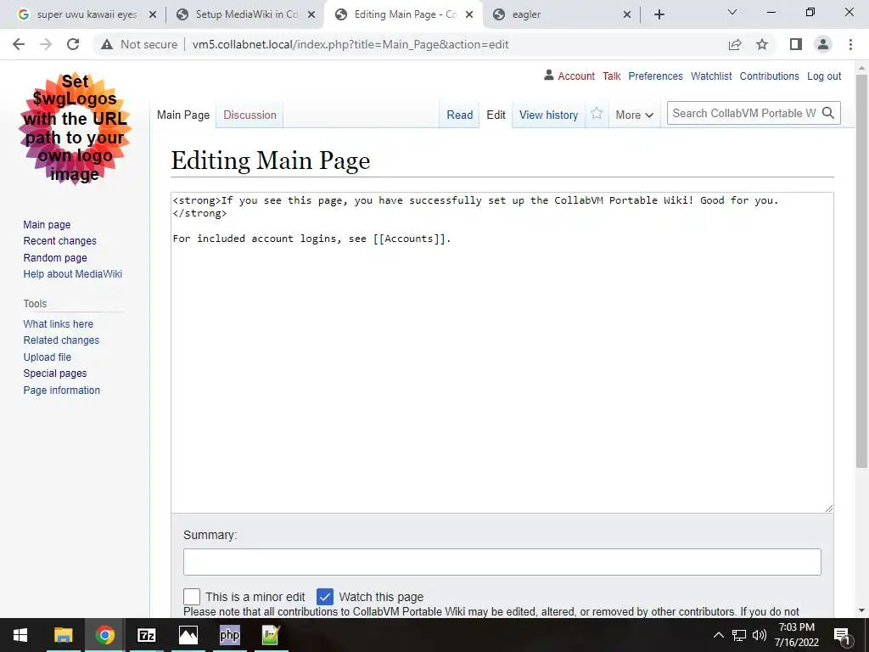Open 7-Zip from the taskbar
869x652 pixels.
[146, 635]
